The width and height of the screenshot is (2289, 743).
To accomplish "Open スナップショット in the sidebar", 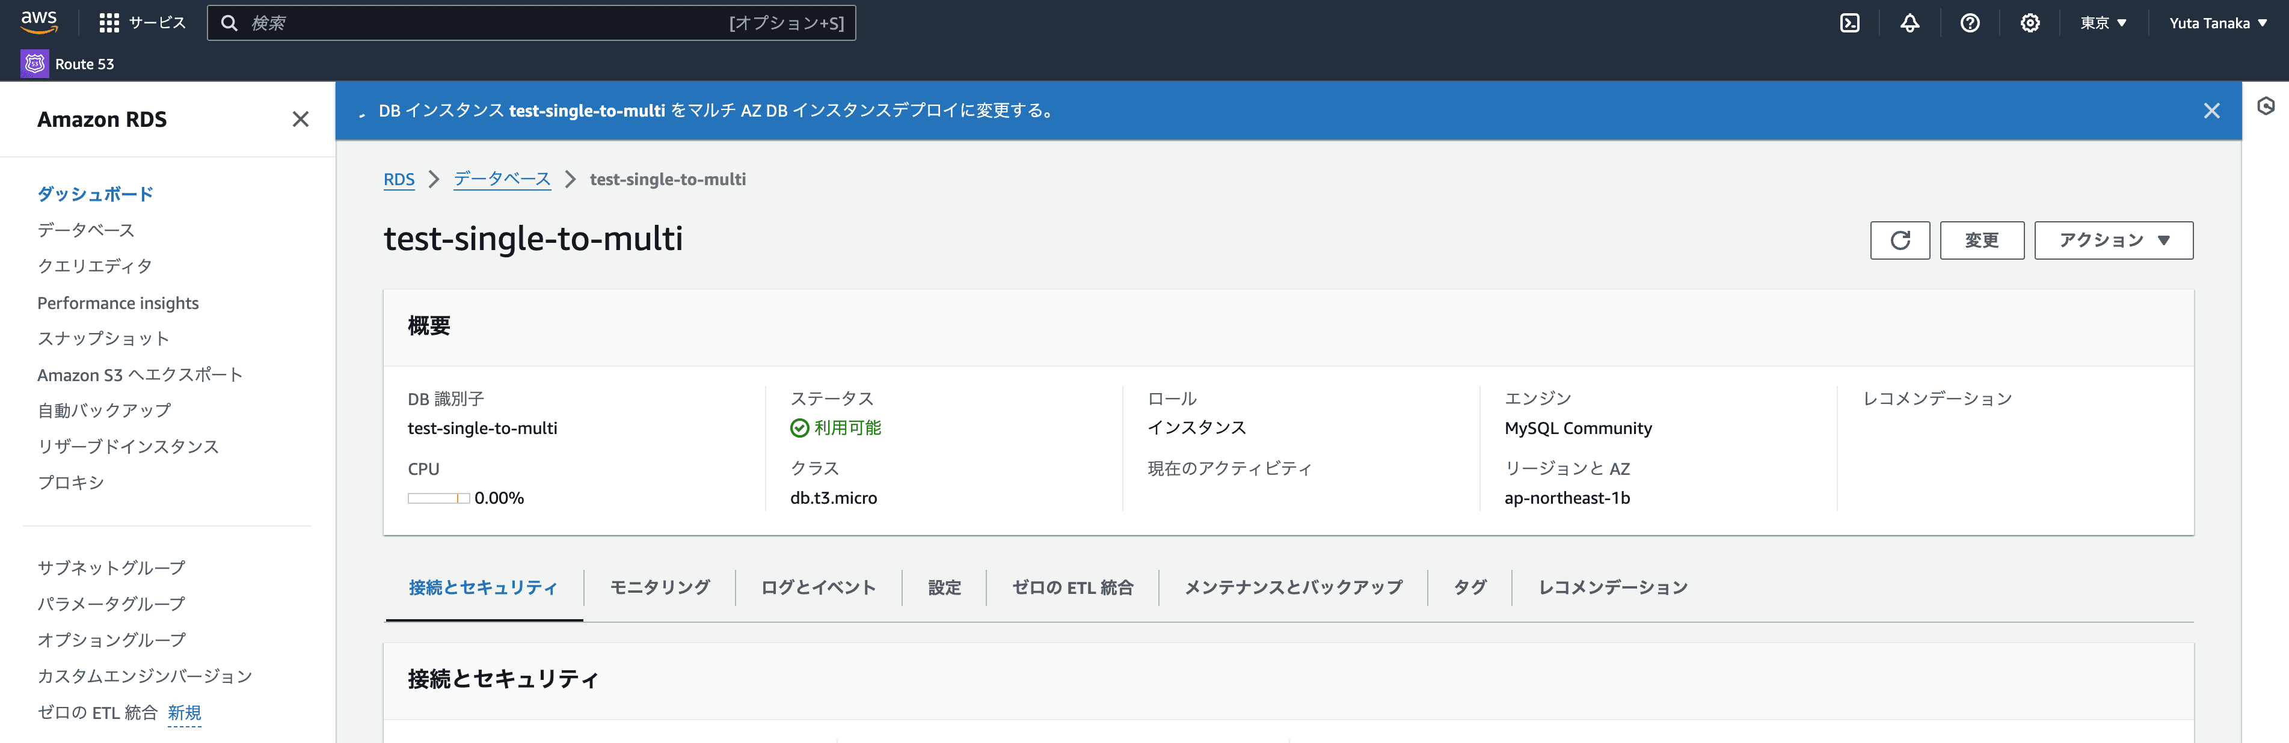I will pyautogui.click(x=103, y=339).
